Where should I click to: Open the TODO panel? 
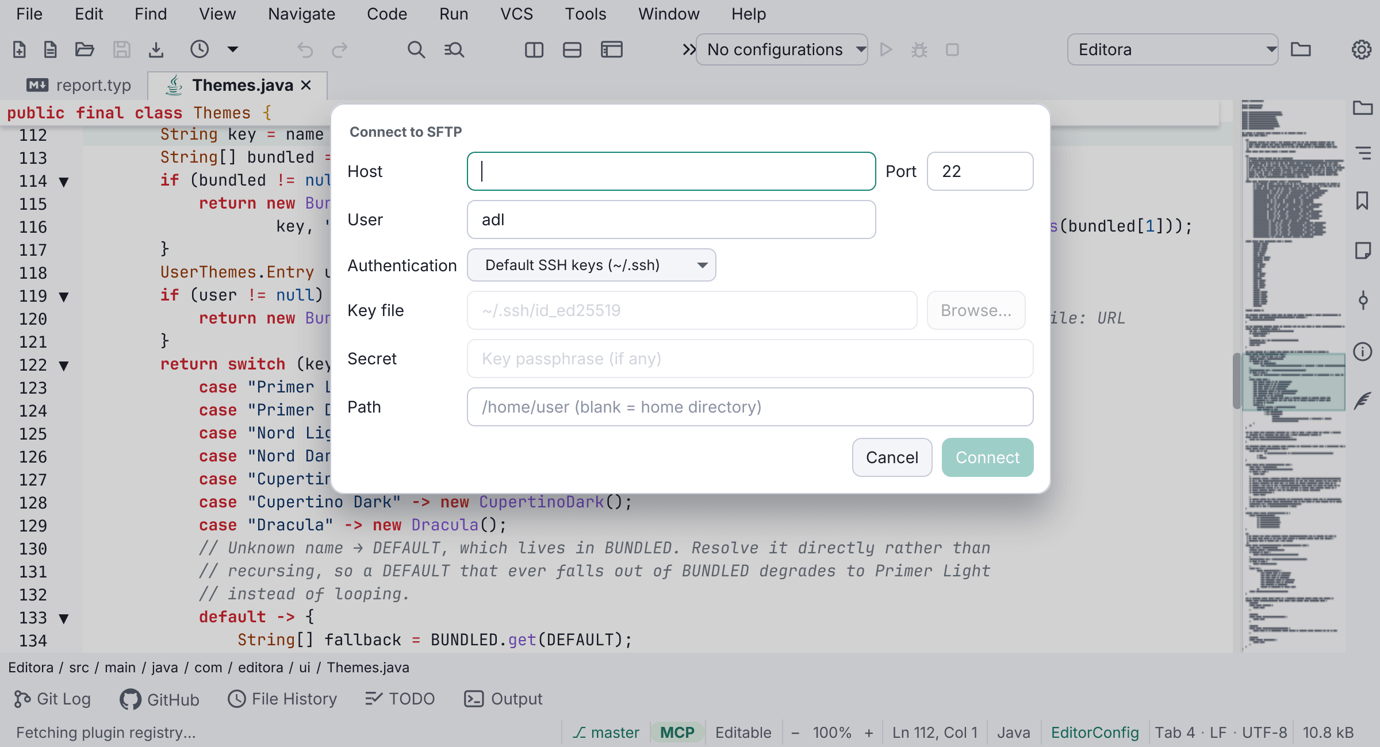pyautogui.click(x=400, y=699)
